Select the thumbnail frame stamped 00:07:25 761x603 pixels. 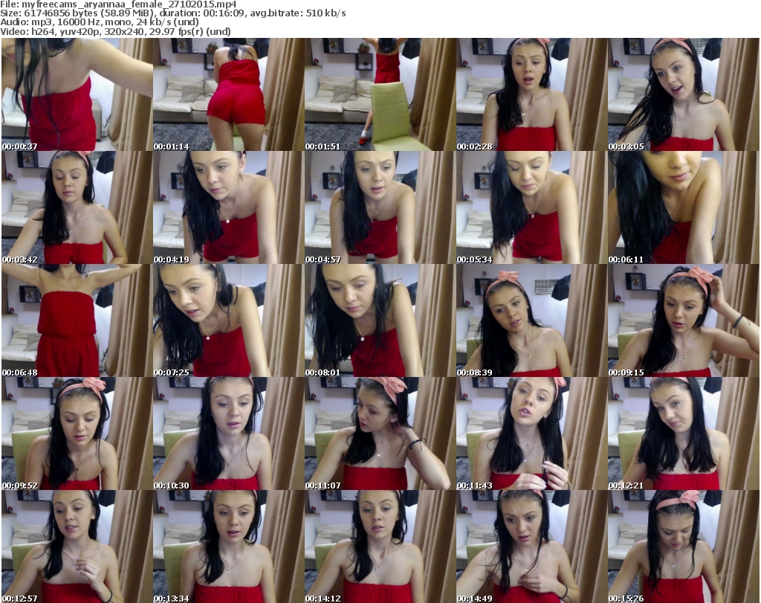coord(229,321)
